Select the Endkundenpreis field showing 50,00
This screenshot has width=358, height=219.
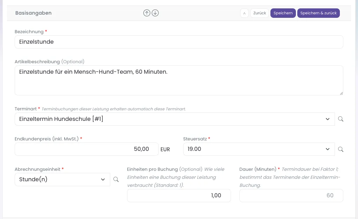(x=87, y=149)
